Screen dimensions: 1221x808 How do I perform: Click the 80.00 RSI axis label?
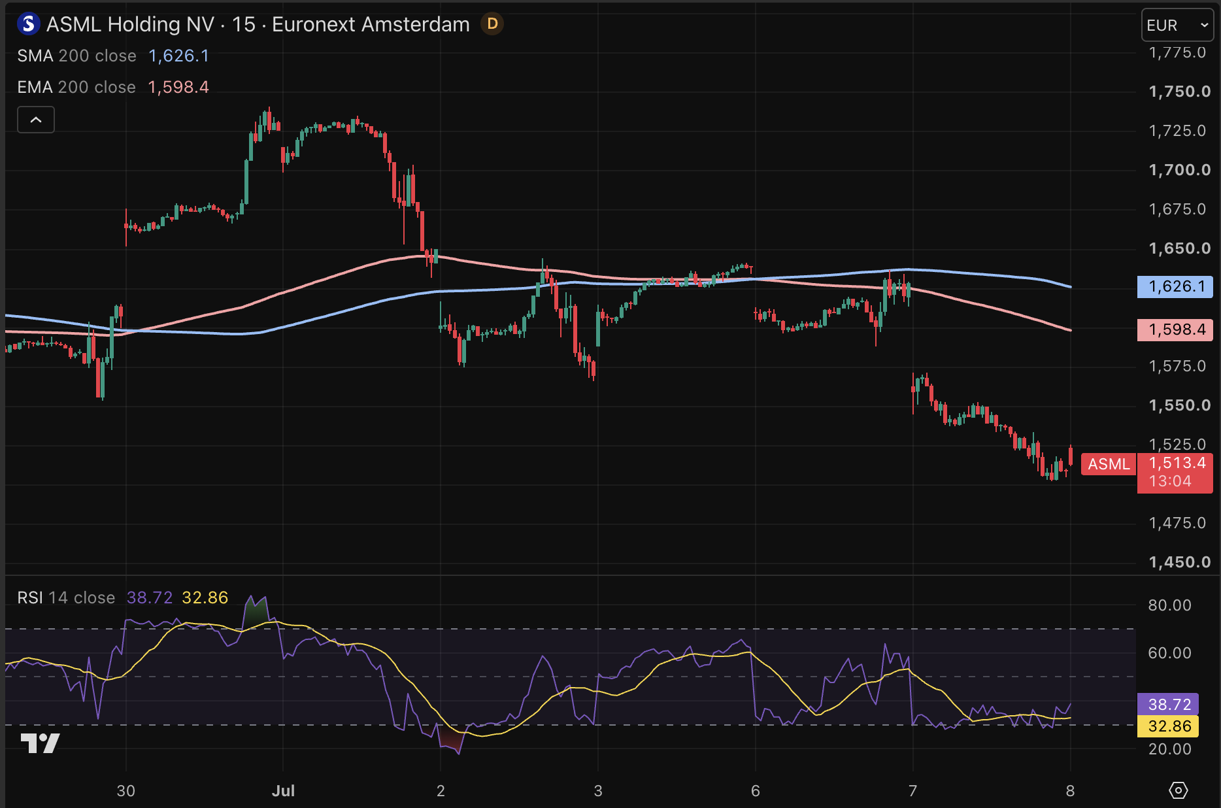click(x=1169, y=605)
